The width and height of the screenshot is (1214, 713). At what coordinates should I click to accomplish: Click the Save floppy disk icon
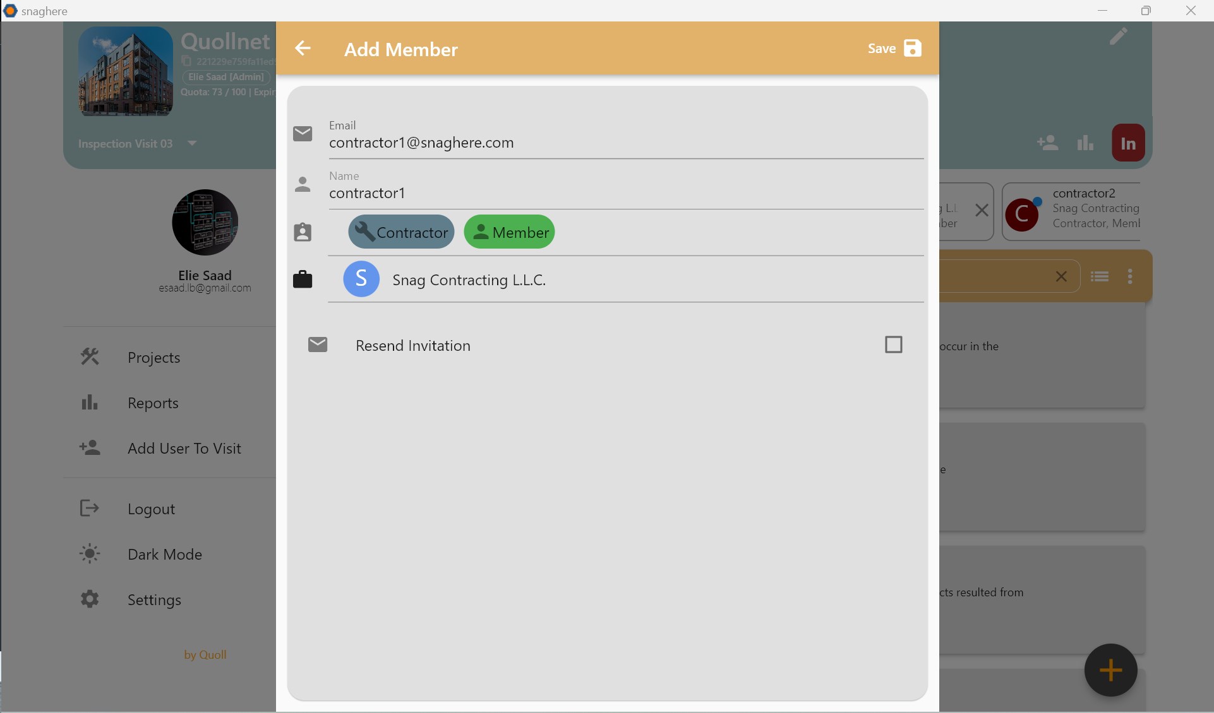pos(912,49)
